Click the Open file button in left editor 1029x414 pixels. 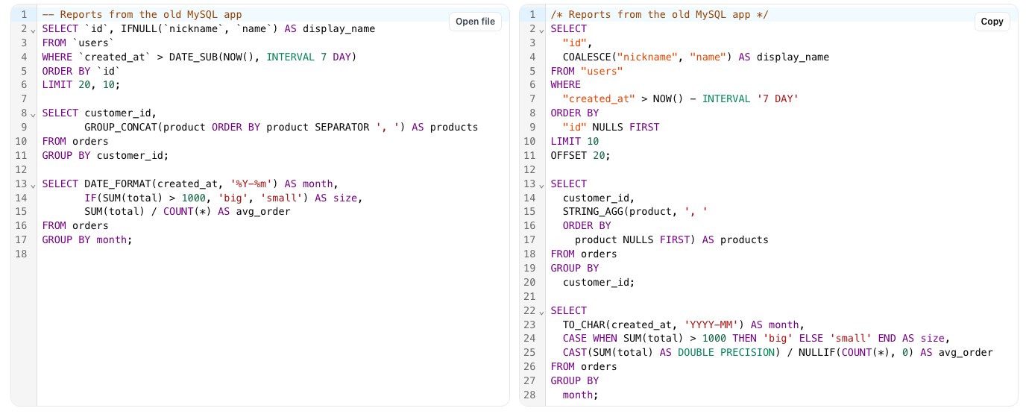475,22
